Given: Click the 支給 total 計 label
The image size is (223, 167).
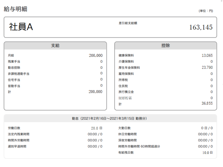Looking at the screenshot, I should 9,92.
